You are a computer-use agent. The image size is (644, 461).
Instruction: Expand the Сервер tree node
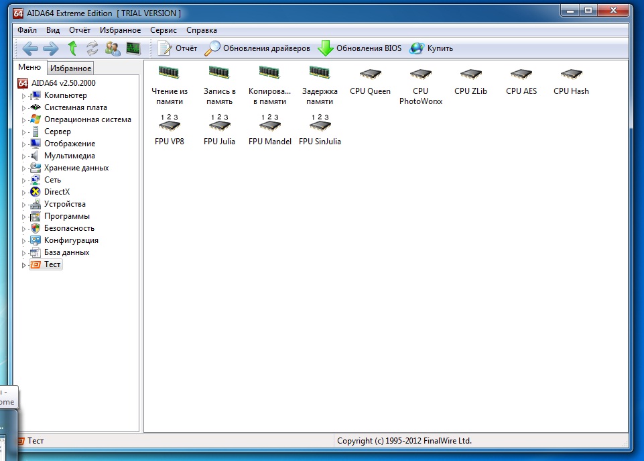[x=23, y=132]
